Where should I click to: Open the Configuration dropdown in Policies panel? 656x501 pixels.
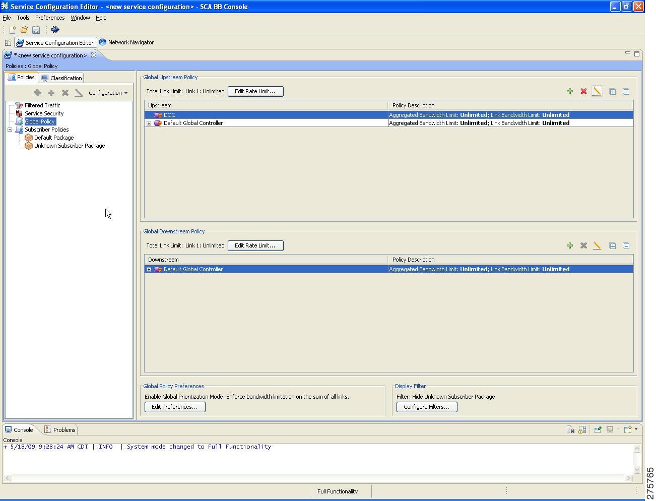pyautogui.click(x=108, y=93)
